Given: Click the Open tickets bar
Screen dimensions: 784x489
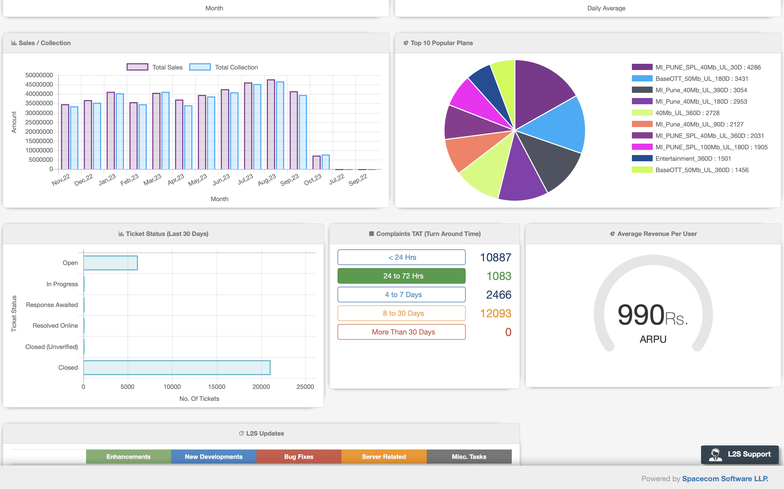Looking at the screenshot, I should tap(110, 263).
